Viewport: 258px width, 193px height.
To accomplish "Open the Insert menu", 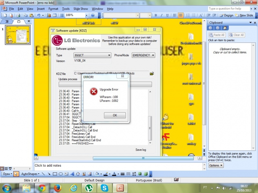I will tap(41, 9).
